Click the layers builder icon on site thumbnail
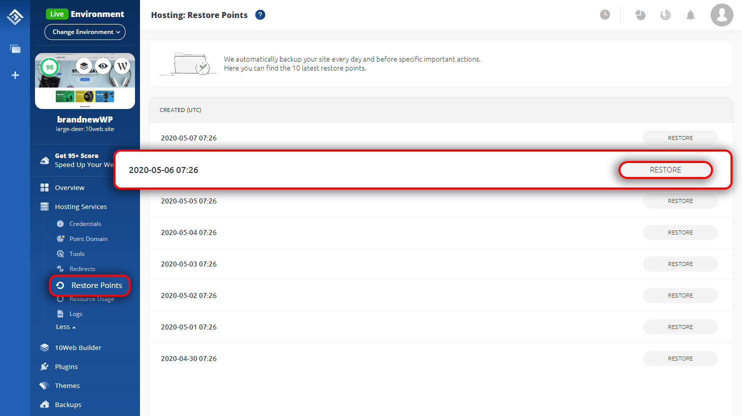The image size is (742, 416). point(84,66)
